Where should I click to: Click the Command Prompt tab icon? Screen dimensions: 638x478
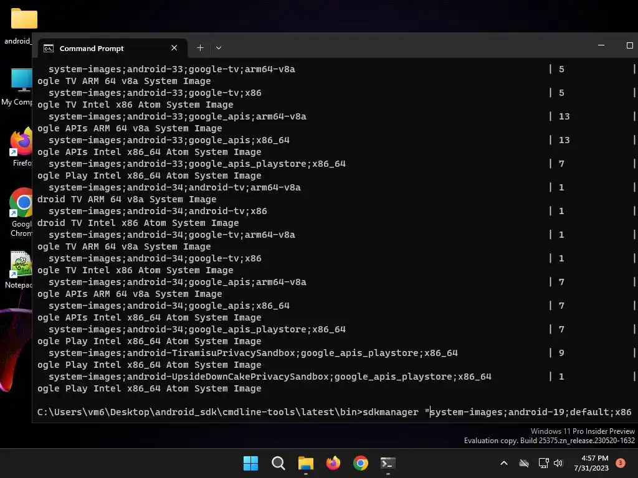[x=49, y=49]
